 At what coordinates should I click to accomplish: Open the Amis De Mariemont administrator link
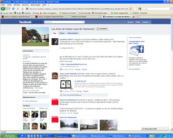pyautogui.click(x=31, y=101)
